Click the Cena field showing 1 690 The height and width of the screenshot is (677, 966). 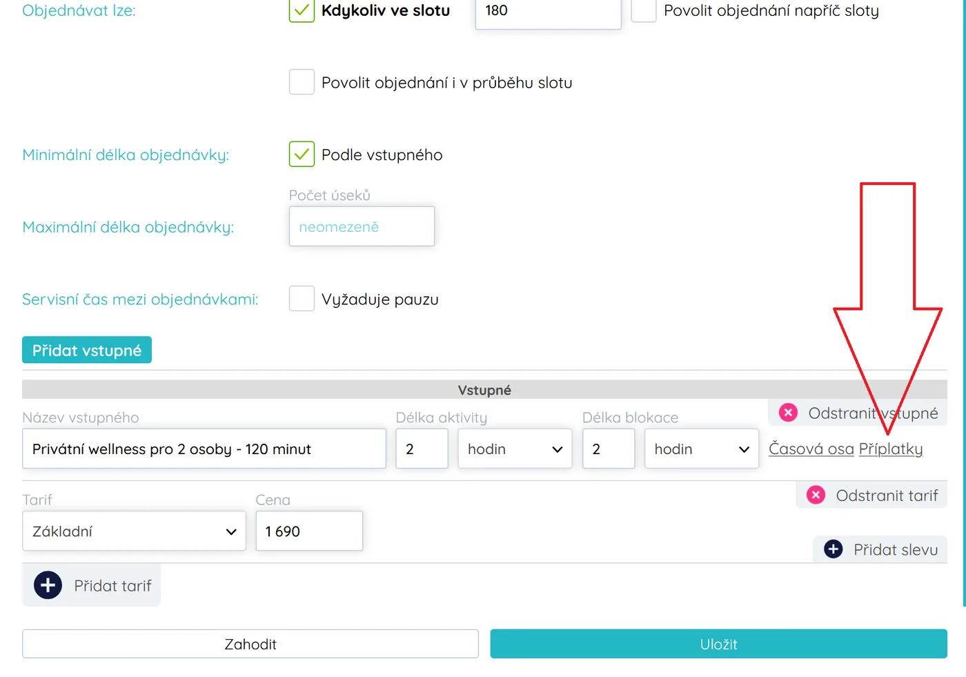[x=309, y=531]
